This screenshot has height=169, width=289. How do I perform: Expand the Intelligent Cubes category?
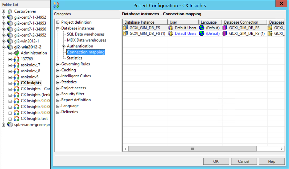click(x=58, y=76)
